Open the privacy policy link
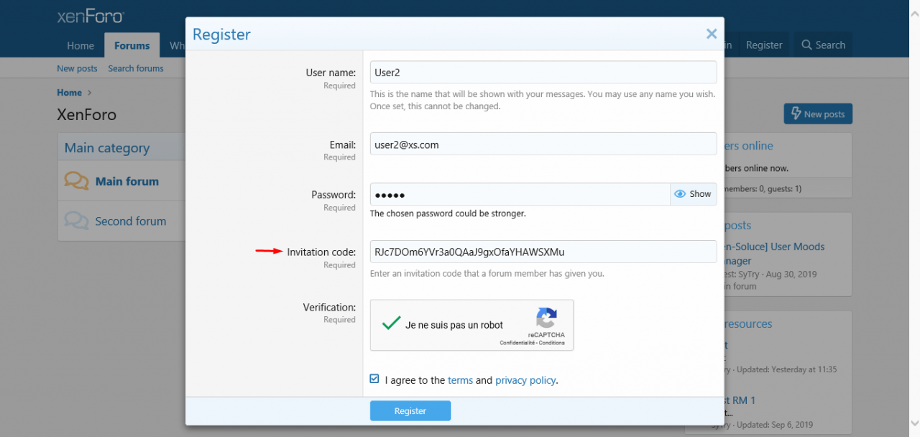Viewport: 920px width, 437px height. point(525,380)
